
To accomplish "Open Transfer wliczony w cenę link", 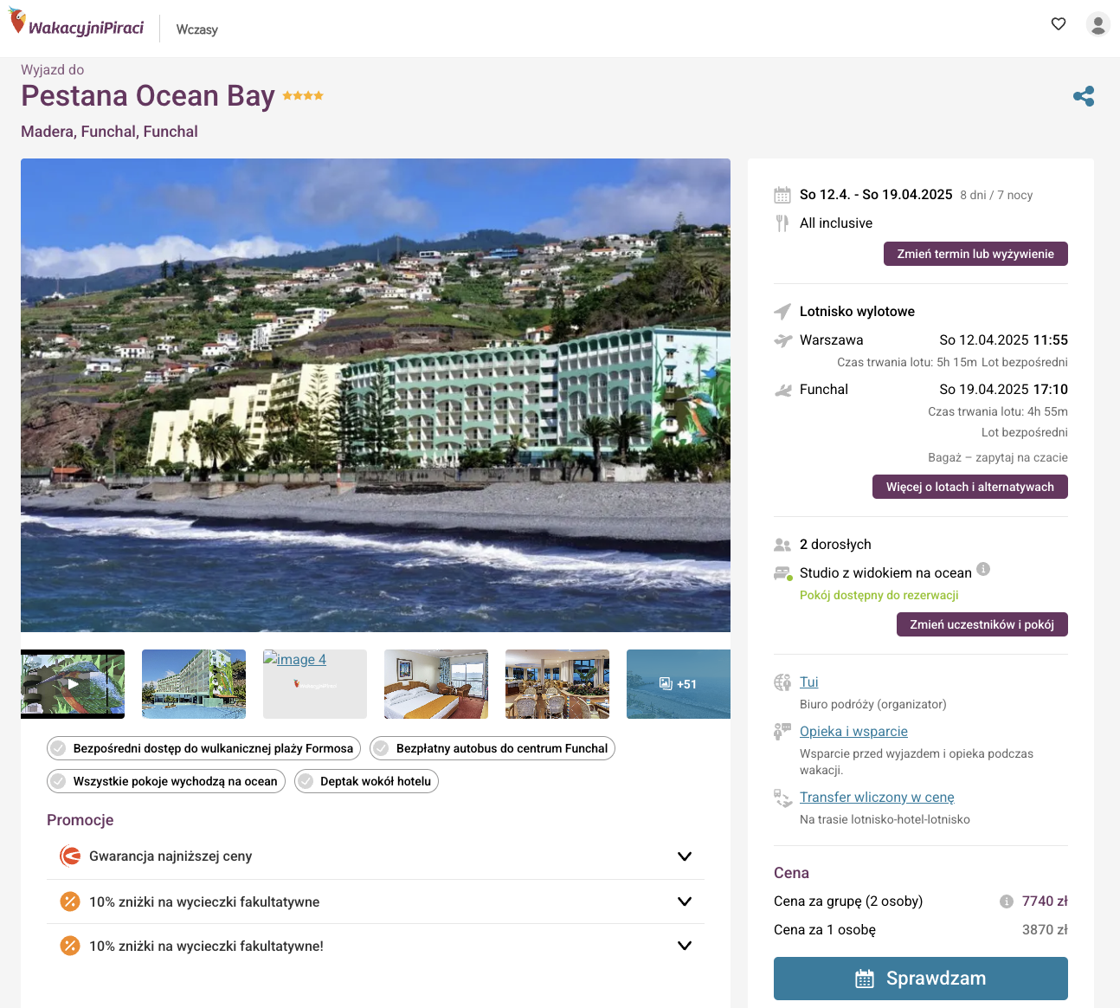I will (x=877, y=798).
